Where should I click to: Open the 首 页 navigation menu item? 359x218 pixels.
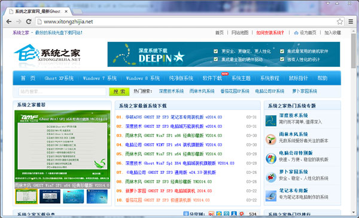[28, 78]
